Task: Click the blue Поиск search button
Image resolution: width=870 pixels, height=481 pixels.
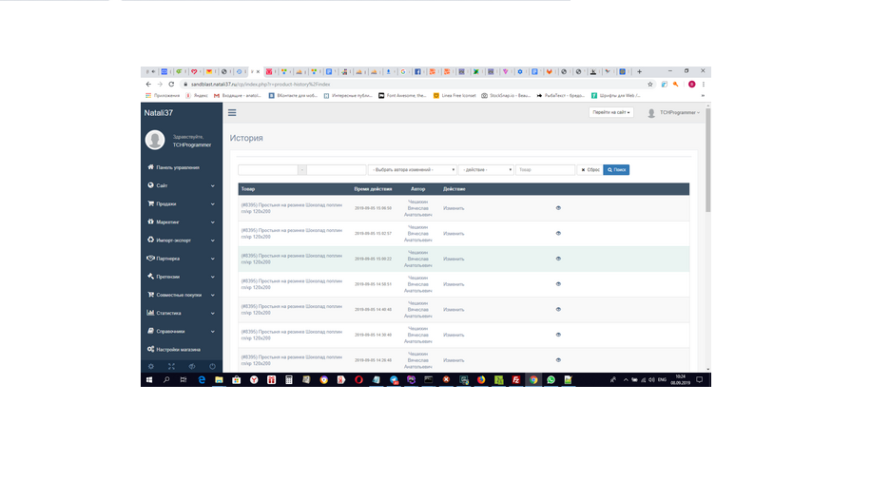Action: point(616,170)
